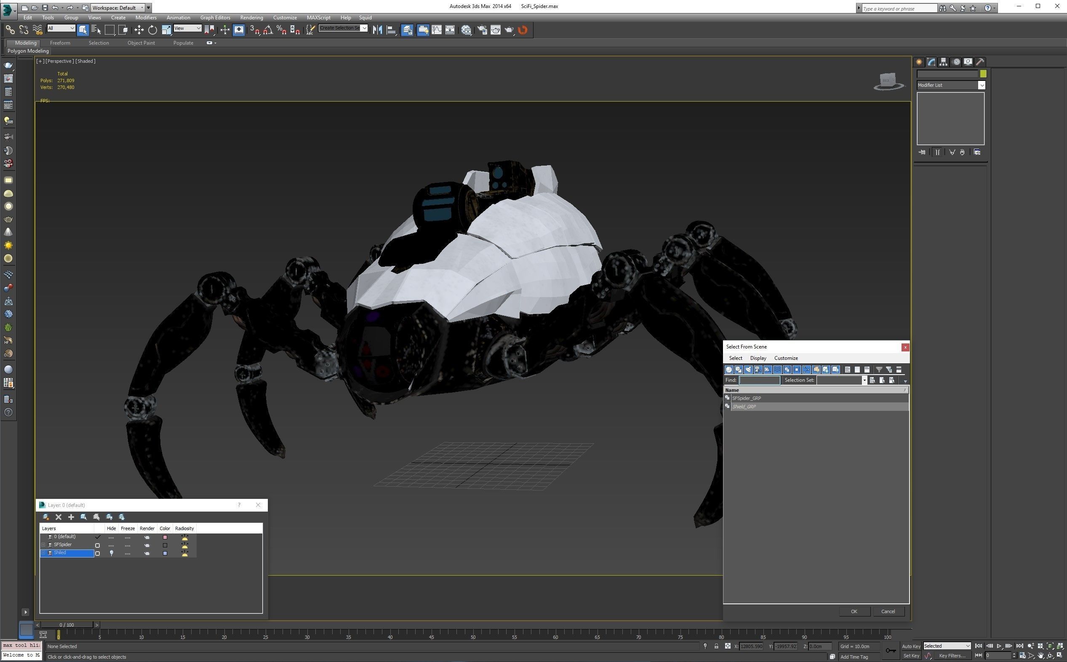Click the object color swatch in command panel
1067x662 pixels.
[983, 74]
